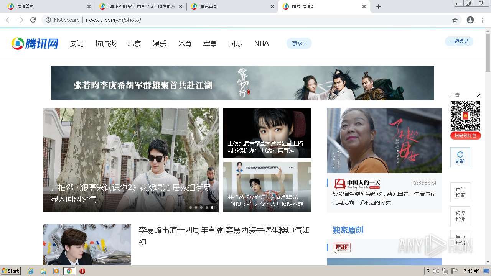Viewport: 491px width, 276px height.
Task: Reload the page with the refresh icon
Action: [33, 20]
